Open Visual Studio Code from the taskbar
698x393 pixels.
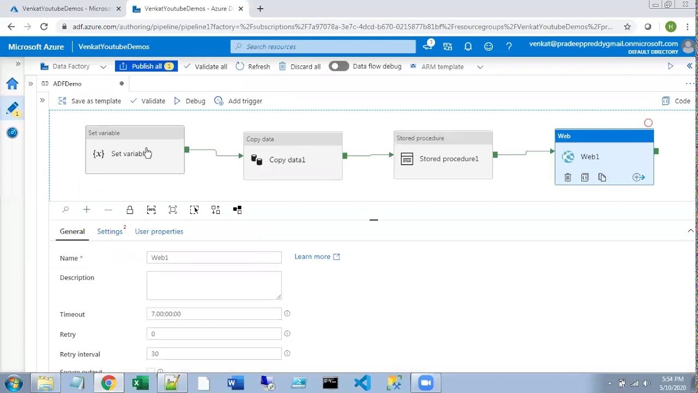[x=362, y=383]
